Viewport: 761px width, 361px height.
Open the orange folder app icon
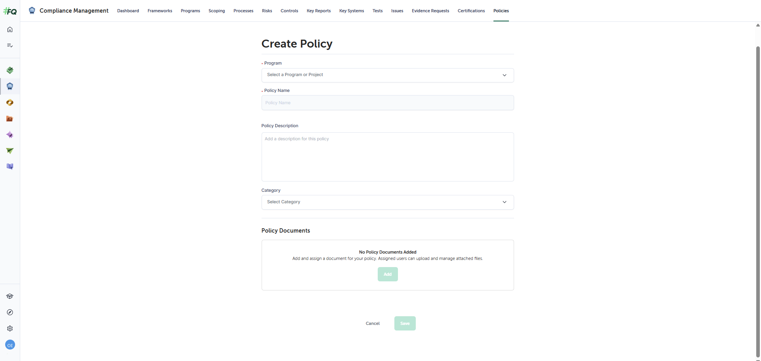(x=10, y=119)
